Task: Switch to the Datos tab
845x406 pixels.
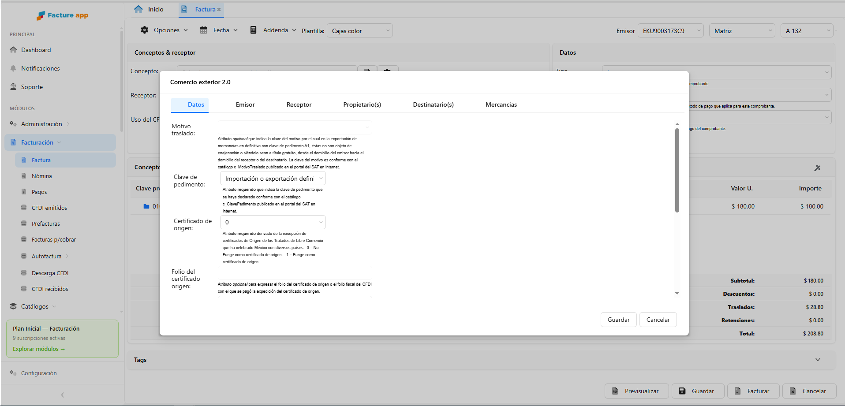Action: [x=190, y=105]
